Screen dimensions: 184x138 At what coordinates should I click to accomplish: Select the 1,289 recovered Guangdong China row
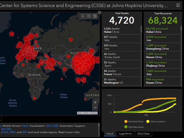pos(162,47)
